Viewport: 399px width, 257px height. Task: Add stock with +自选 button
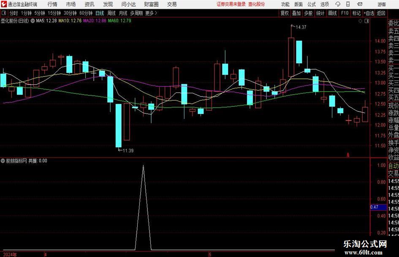click(369, 13)
